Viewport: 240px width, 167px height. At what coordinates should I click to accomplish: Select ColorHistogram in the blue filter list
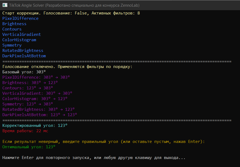19,40
